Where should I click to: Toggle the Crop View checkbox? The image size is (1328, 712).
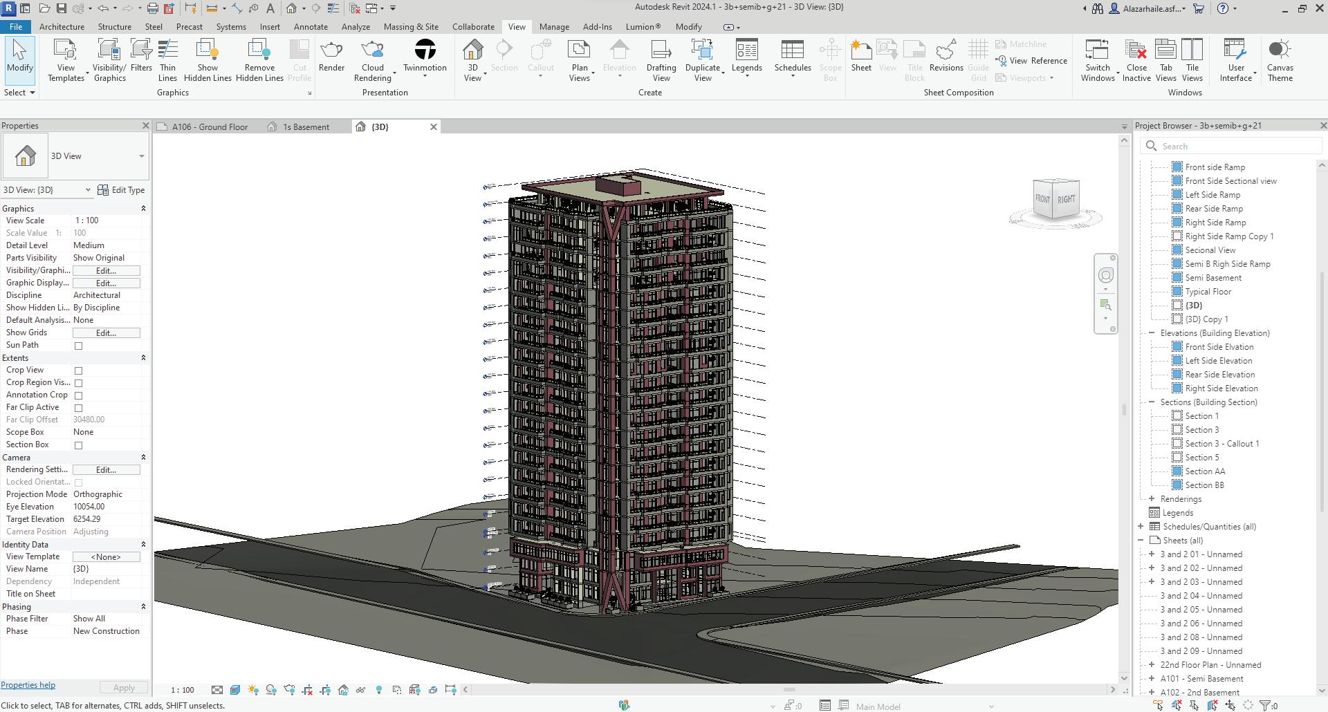78,371
